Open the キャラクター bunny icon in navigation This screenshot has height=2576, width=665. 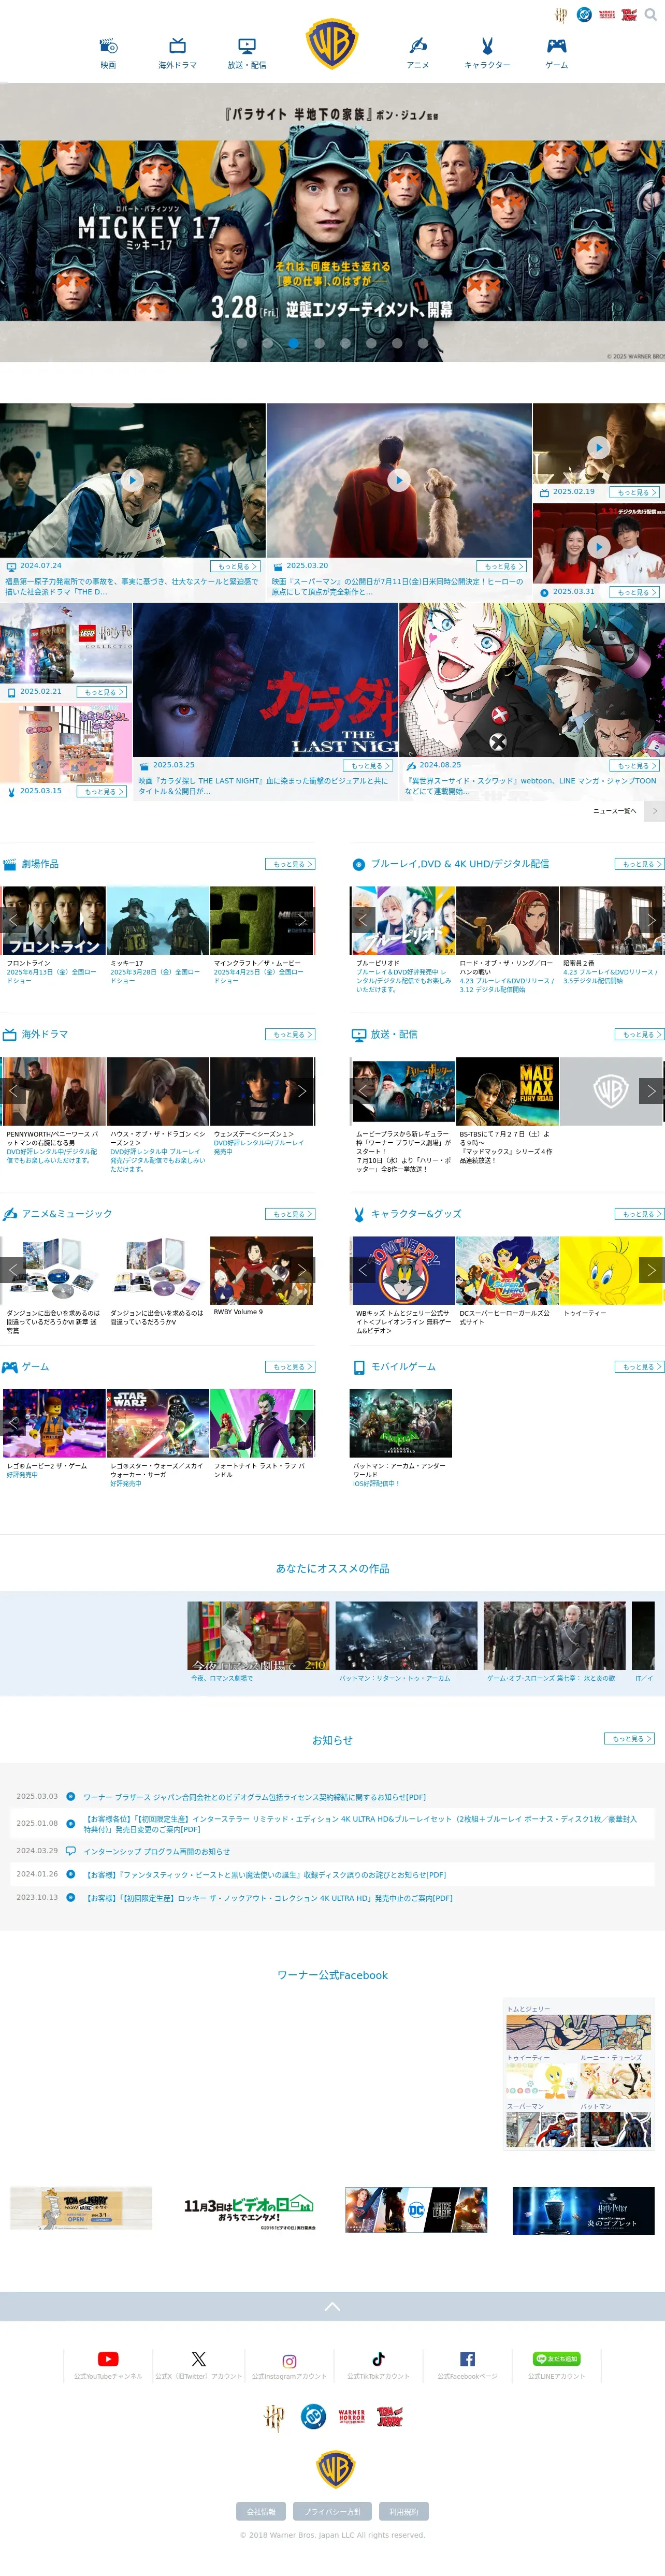(487, 46)
